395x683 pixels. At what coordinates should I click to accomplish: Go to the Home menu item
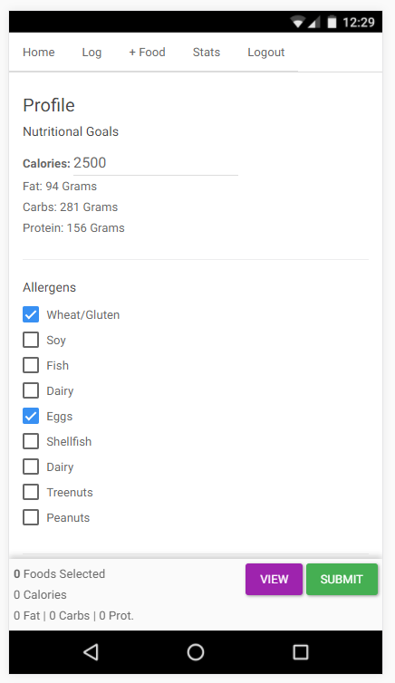click(x=39, y=53)
